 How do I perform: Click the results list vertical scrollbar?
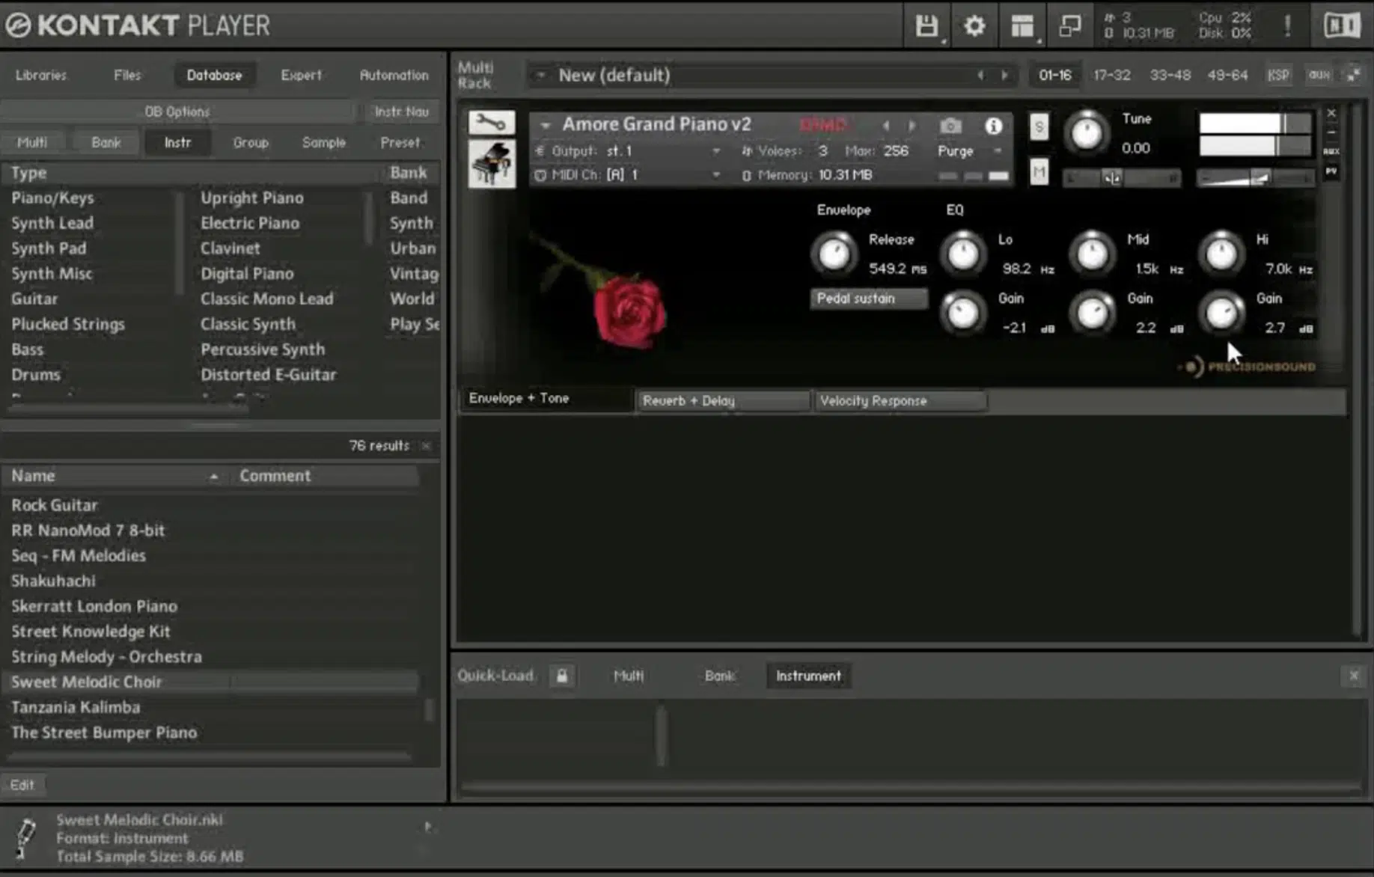(x=430, y=709)
